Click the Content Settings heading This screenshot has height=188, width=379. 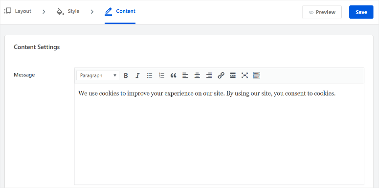[x=37, y=47]
